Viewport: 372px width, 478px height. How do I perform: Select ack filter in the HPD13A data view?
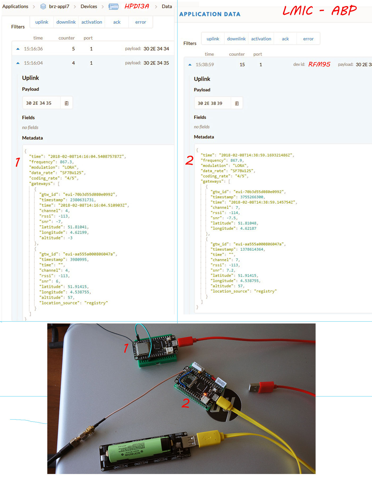pos(117,22)
